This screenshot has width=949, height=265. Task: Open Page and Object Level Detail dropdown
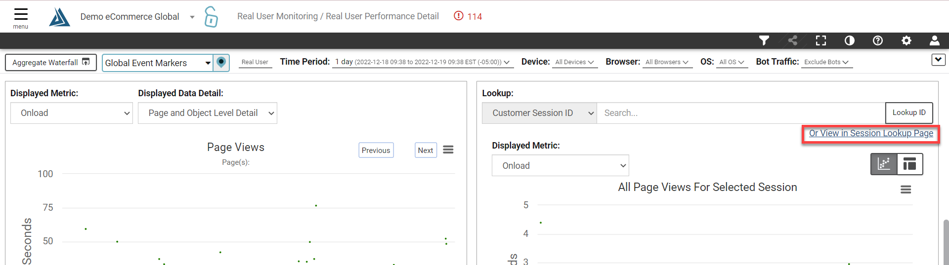click(208, 113)
